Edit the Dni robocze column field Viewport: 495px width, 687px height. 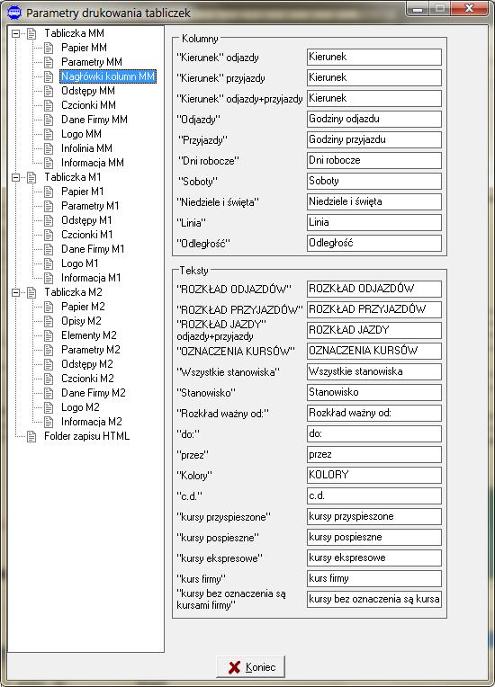[374, 160]
